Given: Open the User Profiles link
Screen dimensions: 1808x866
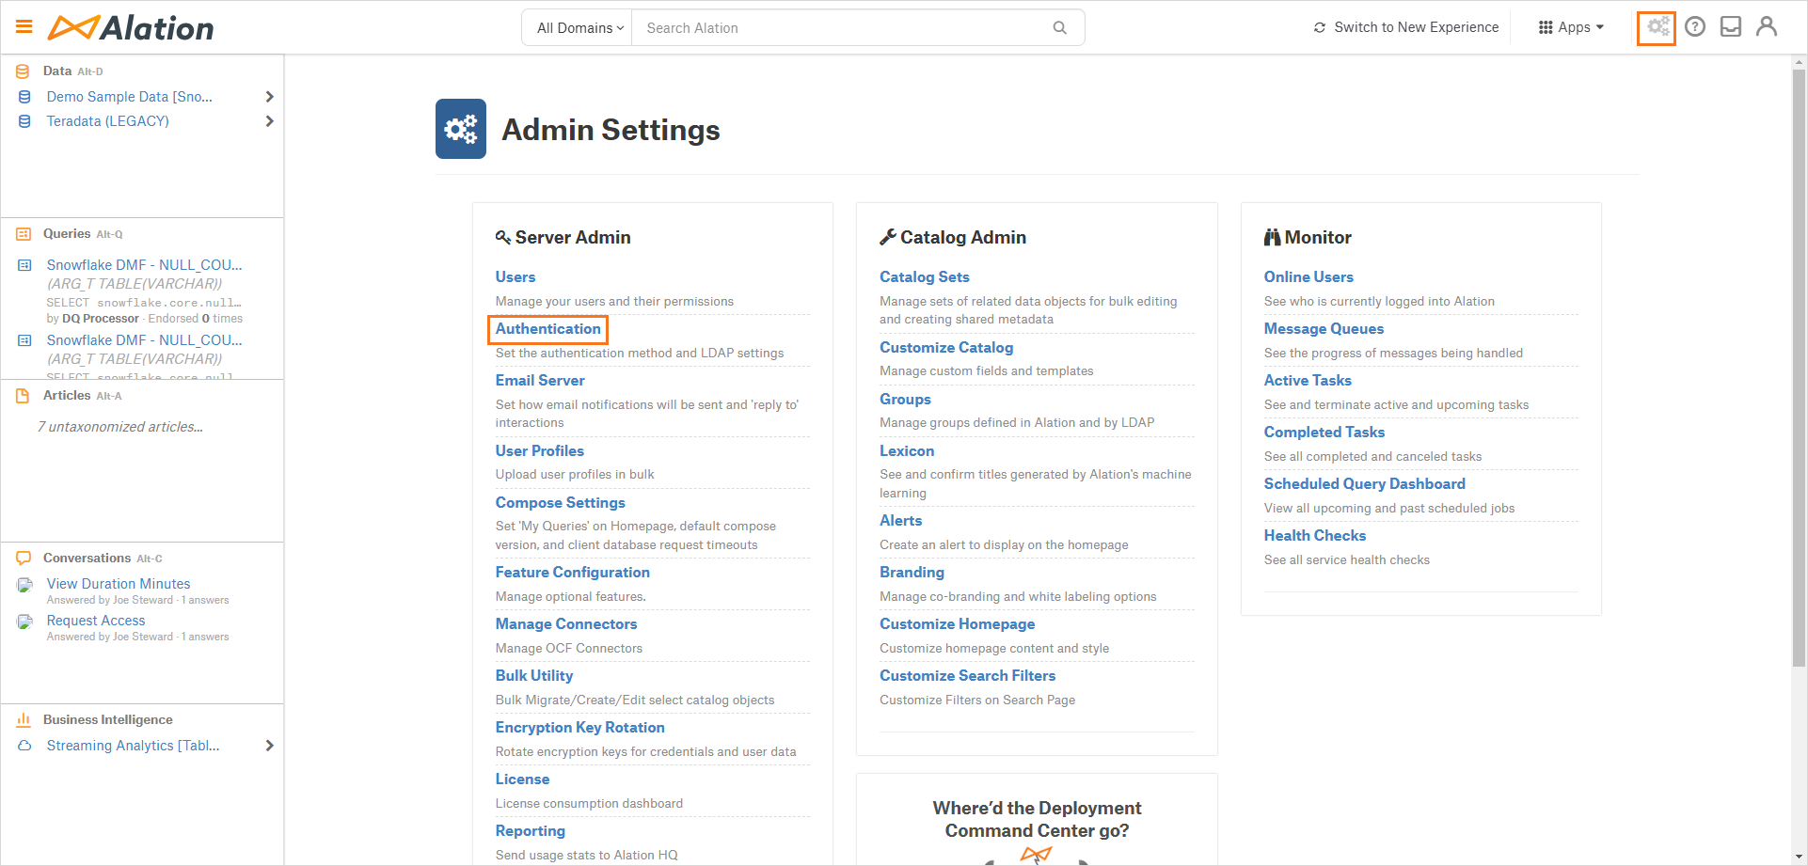Looking at the screenshot, I should pyautogui.click(x=540, y=451).
